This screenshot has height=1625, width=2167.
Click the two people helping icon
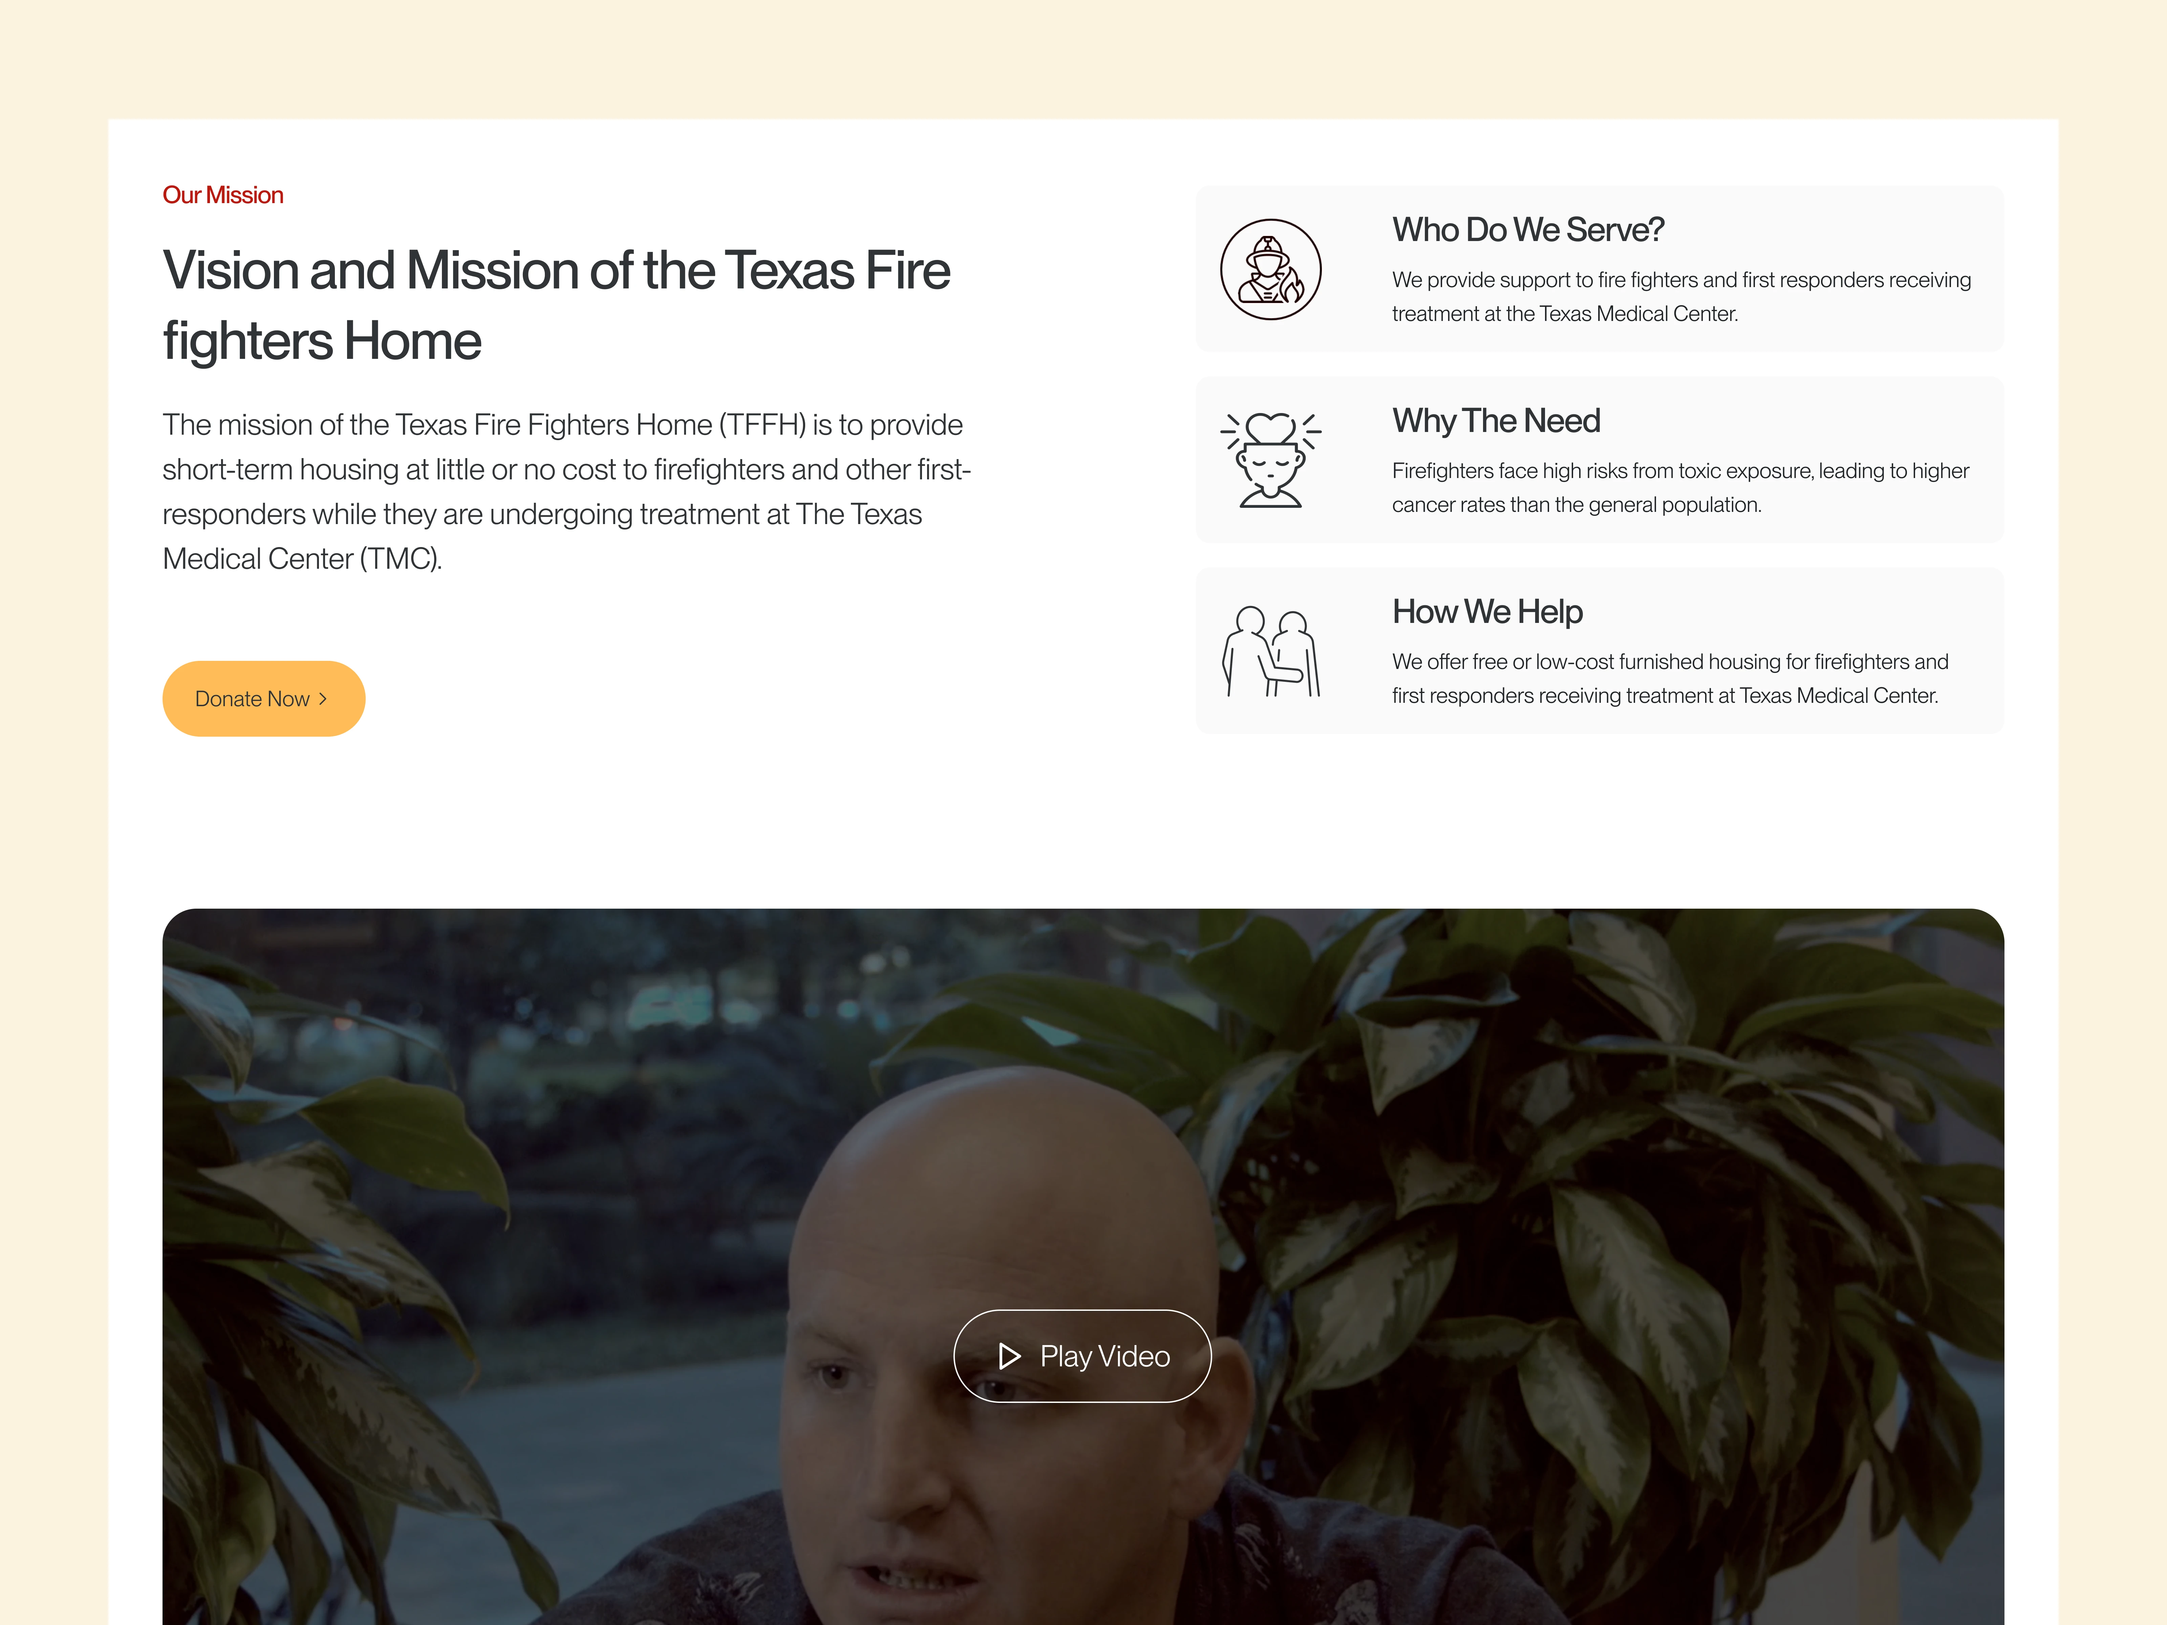(x=1271, y=651)
